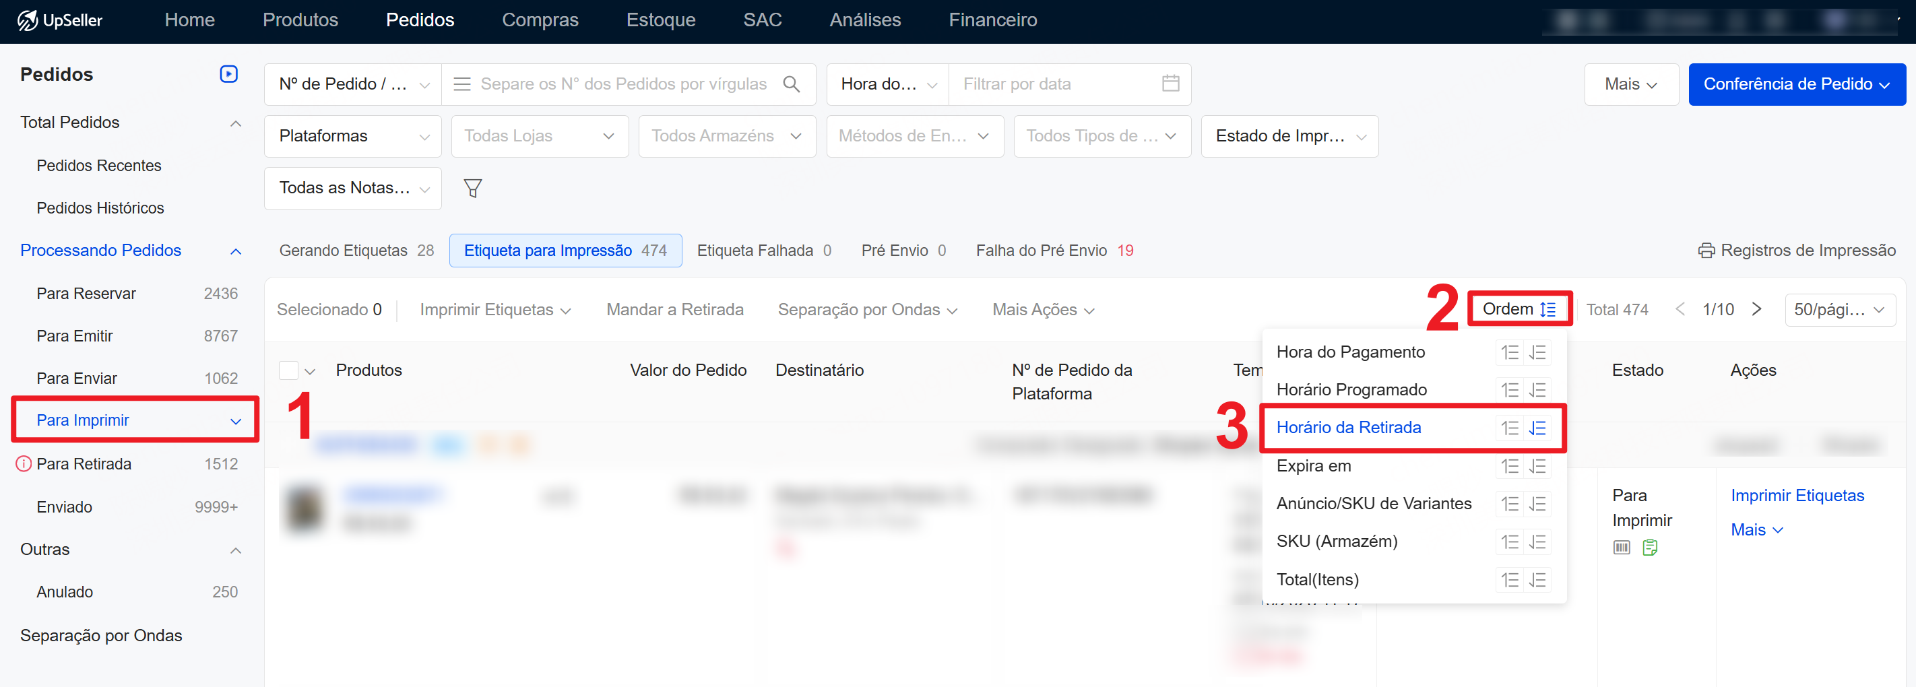Click the funnel filter icon

pos(472,188)
